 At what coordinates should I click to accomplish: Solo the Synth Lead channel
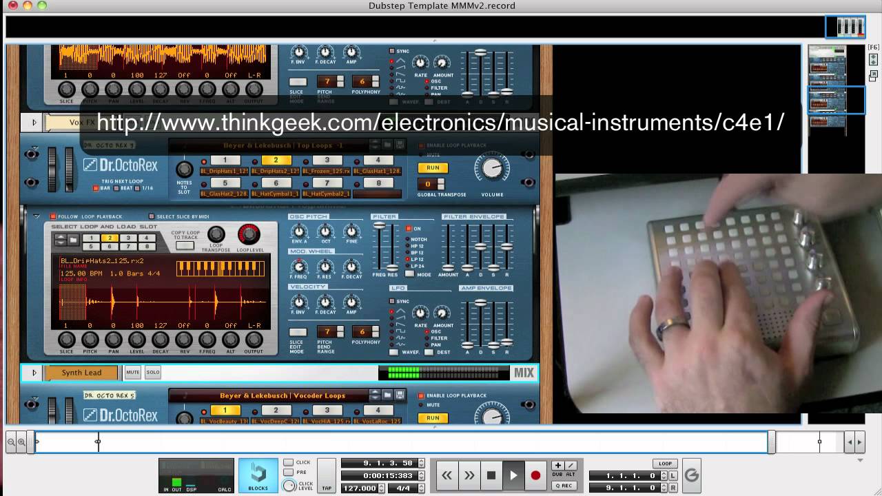tap(153, 373)
